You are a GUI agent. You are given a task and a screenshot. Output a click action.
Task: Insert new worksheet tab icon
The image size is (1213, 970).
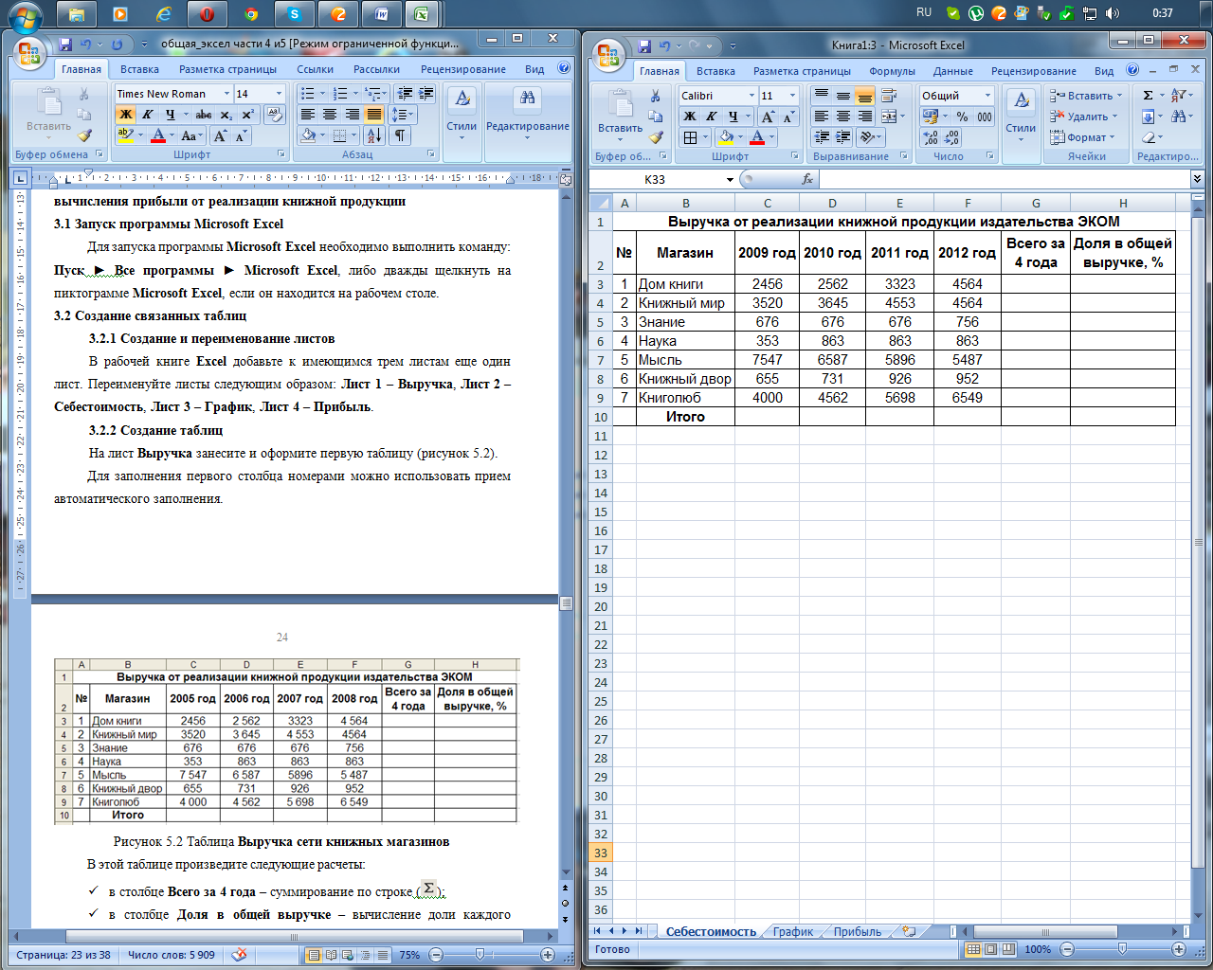coord(909,932)
